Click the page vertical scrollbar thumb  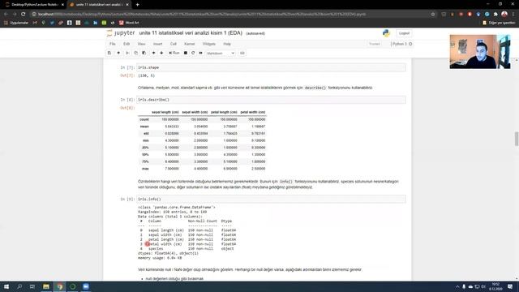coord(517,139)
